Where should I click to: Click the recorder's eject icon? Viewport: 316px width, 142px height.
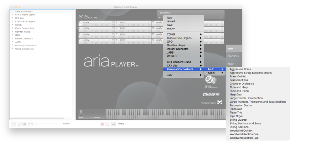tap(113, 124)
